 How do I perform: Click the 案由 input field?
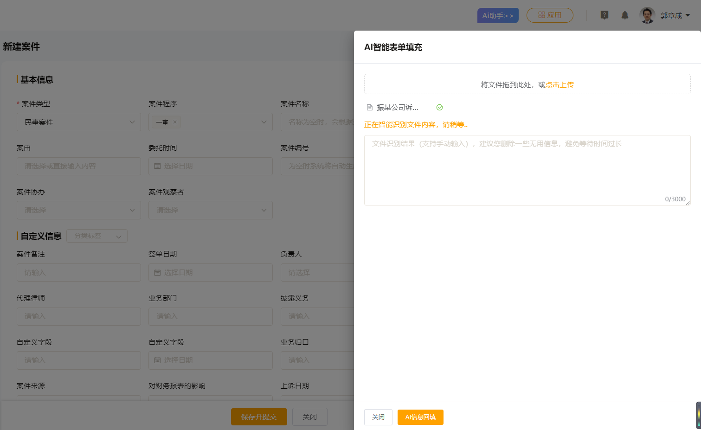[79, 166]
